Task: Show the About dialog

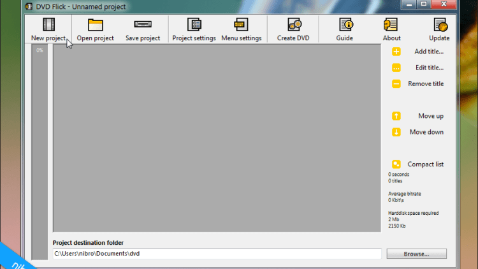Action: click(x=391, y=25)
